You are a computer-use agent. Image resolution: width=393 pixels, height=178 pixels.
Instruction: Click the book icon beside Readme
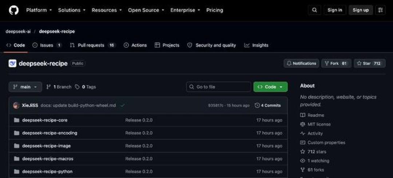(x=302, y=115)
